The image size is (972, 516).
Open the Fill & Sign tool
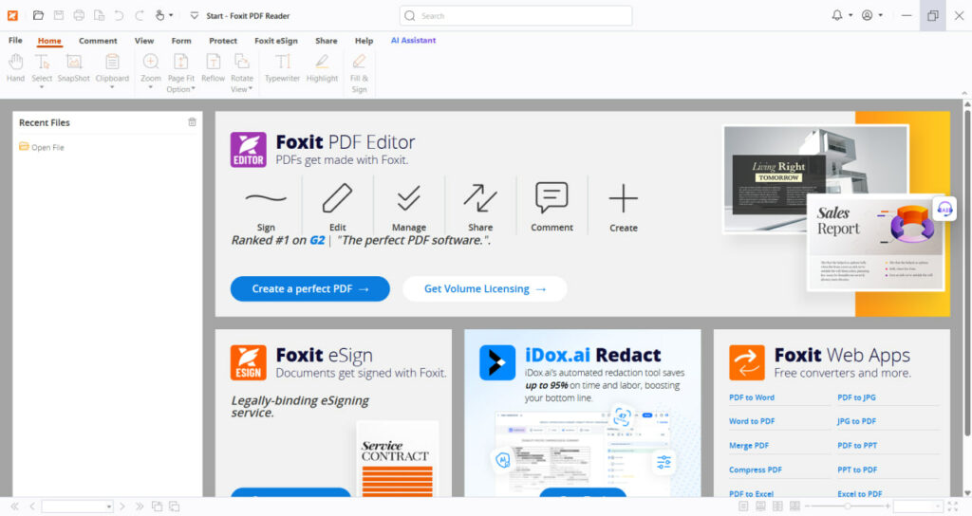[359, 72]
